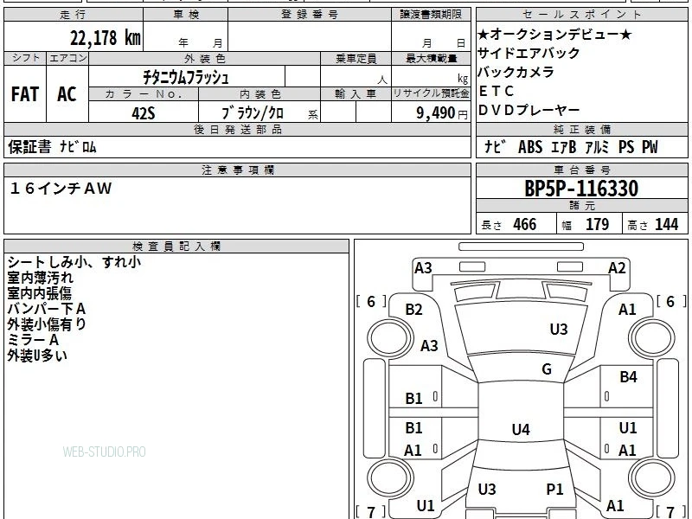Select inspector note ミラーA
Screen dimensions: 692x519
pyautogui.click(x=33, y=340)
